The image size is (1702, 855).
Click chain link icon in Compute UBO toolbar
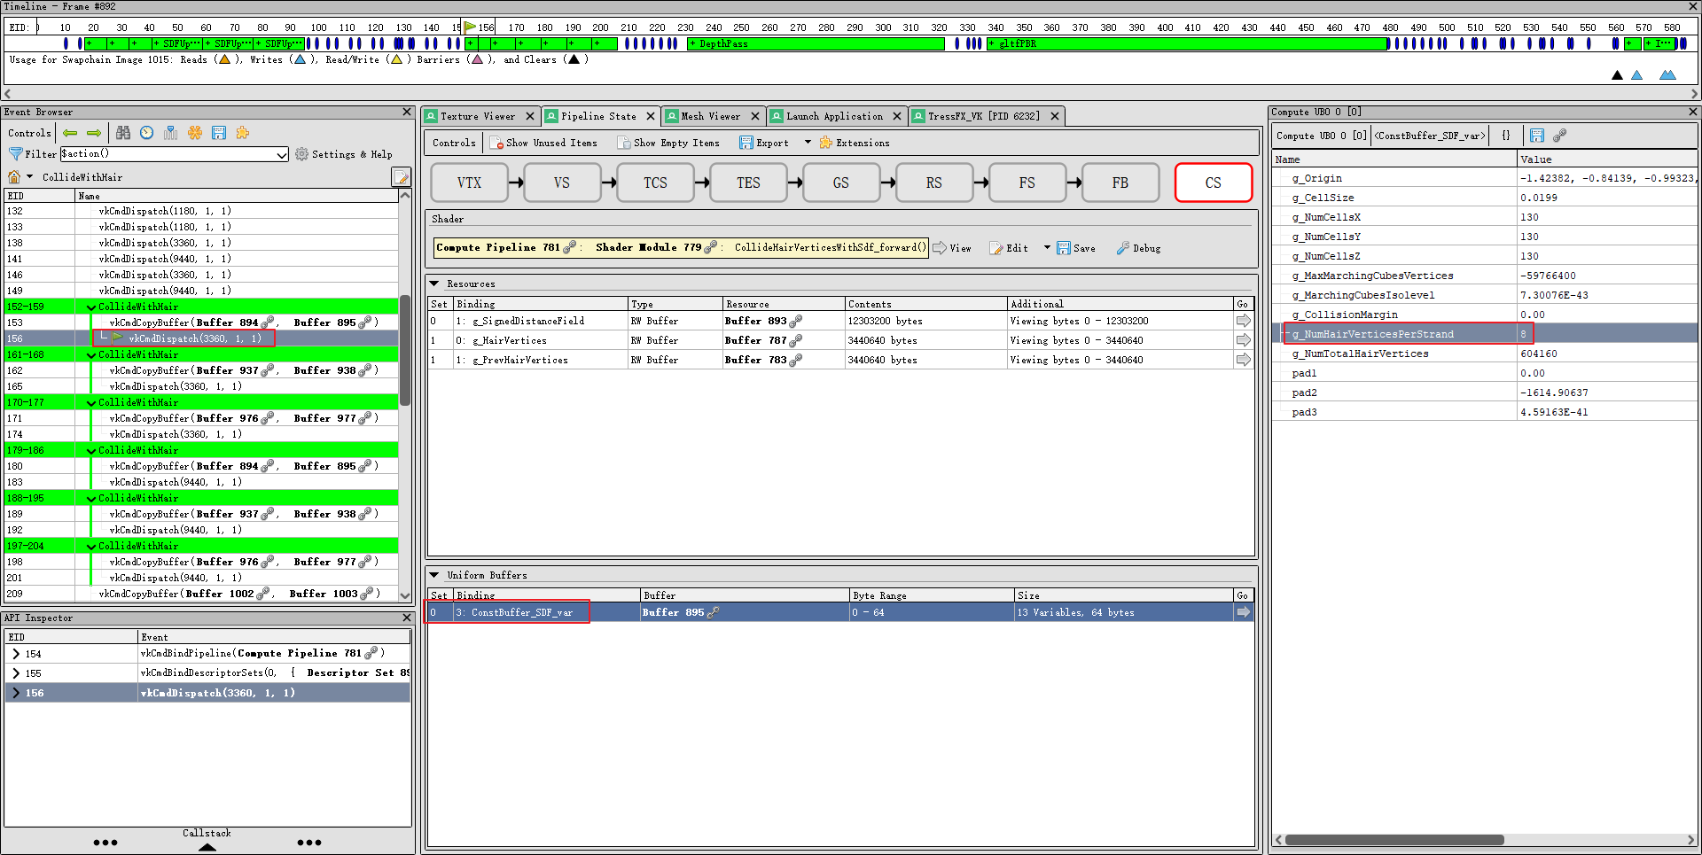coord(1560,136)
